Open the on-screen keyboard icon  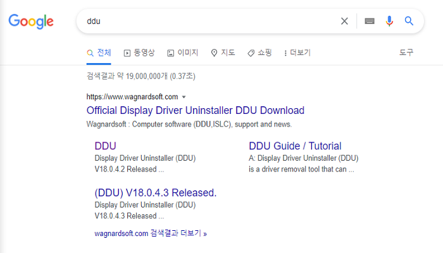tap(370, 21)
